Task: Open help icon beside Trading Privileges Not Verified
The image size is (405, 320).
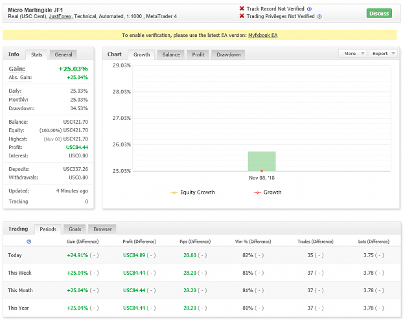Action: click(319, 17)
